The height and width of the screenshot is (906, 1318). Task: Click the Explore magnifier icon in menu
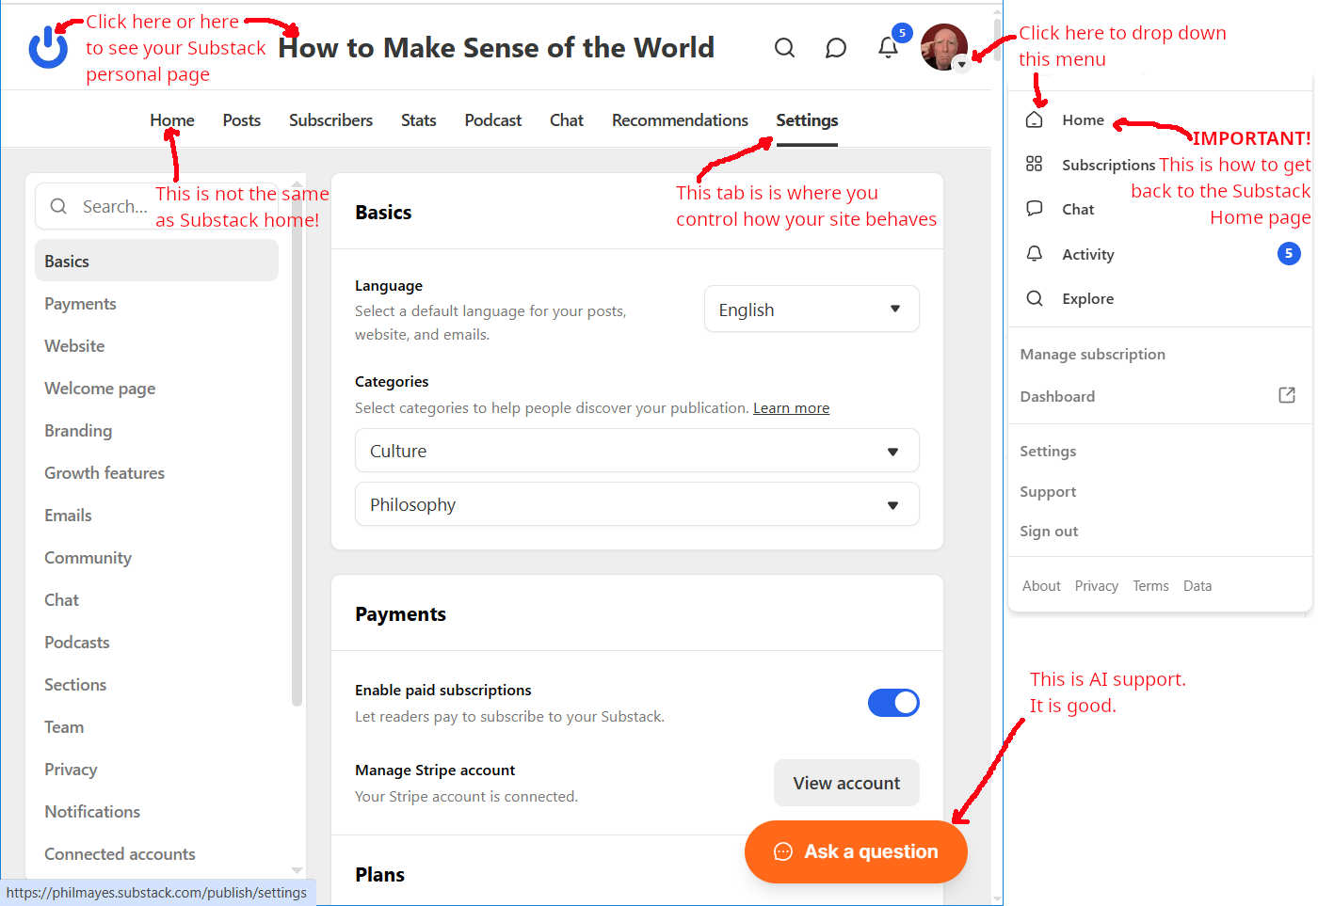tap(1034, 298)
